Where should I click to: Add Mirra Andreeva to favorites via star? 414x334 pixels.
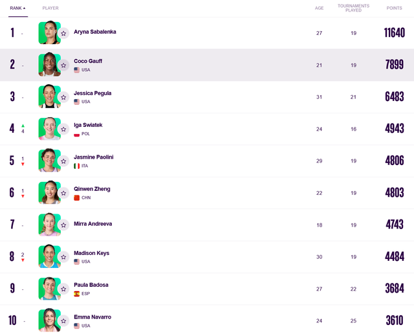63,225
